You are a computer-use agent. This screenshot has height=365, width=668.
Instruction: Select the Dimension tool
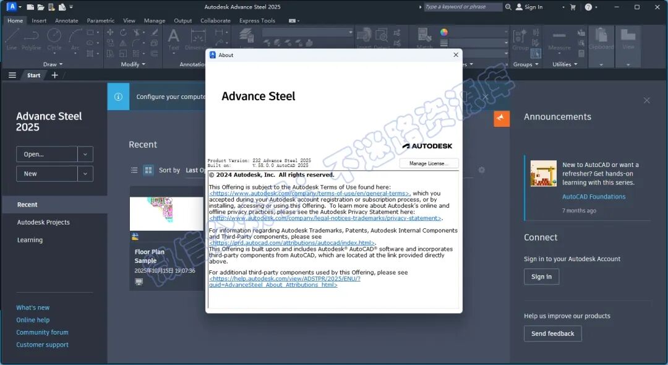pyautogui.click(x=198, y=39)
